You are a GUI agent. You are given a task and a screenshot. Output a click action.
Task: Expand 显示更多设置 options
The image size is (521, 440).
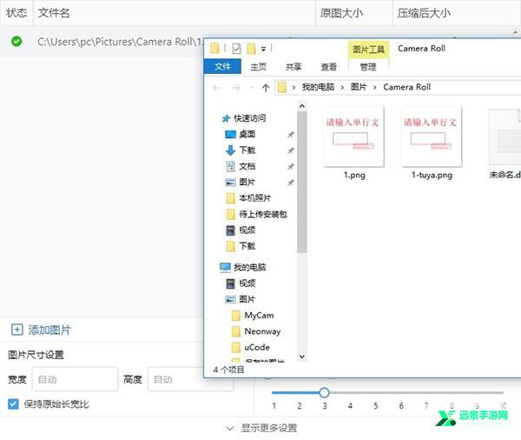262,428
